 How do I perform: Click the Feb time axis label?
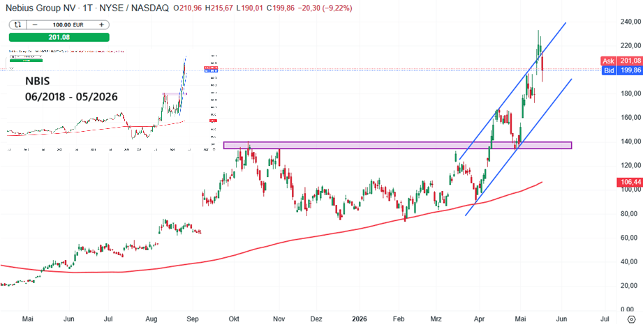click(x=399, y=319)
